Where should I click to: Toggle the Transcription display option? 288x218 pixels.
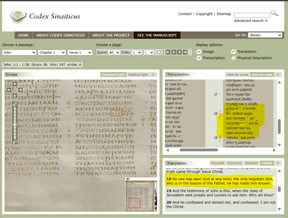point(199,58)
